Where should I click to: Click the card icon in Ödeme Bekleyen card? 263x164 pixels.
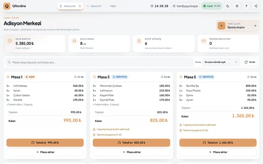(203, 41)
